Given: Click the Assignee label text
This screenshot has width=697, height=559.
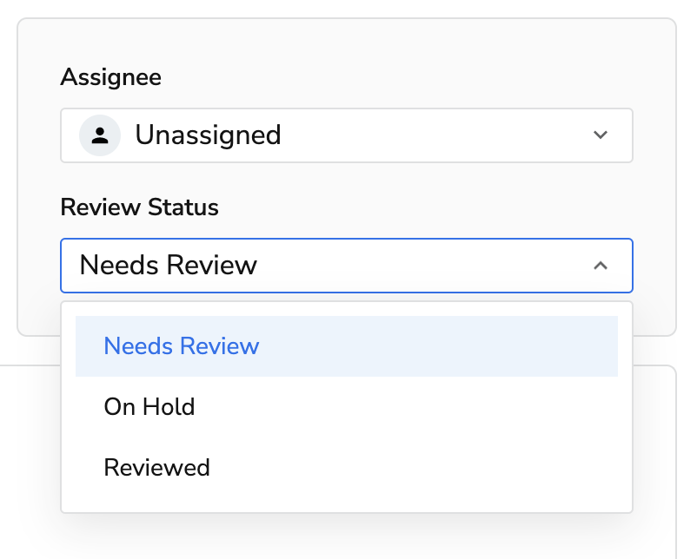Looking at the screenshot, I should (x=110, y=77).
